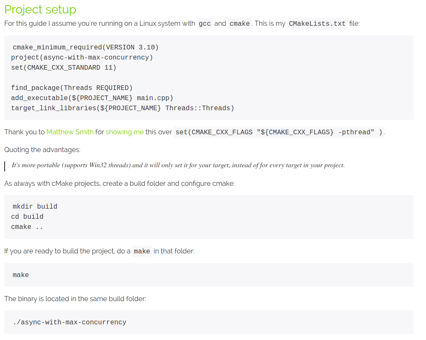426x340 pixels.
Task: Click the "Quoting the advantages:" paragraph
Action: [42, 150]
